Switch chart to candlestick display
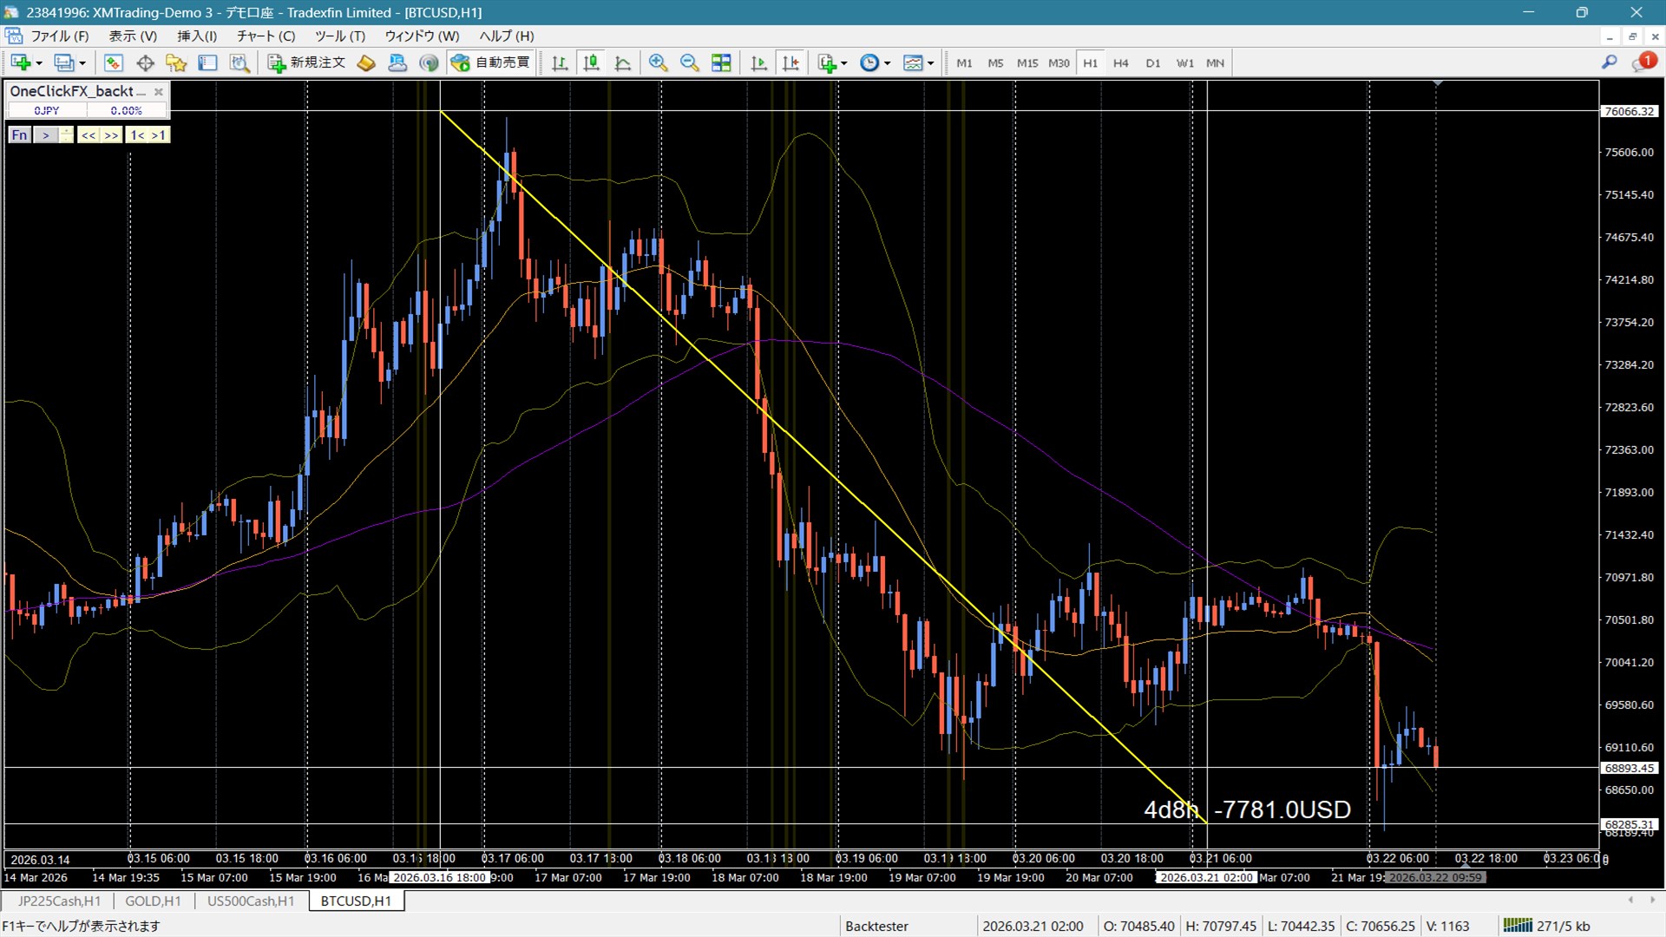The height and width of the screenshot is (937, 1666). [592, 62]
